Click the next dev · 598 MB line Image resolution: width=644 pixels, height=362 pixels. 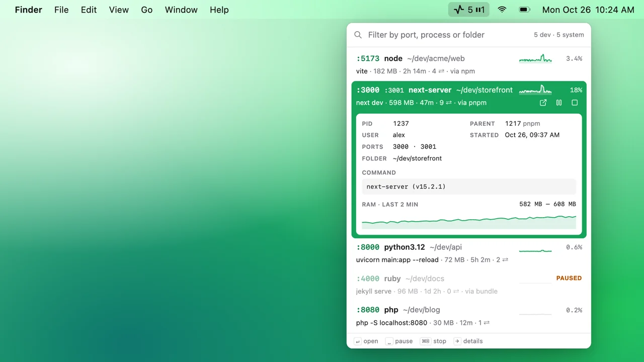[421, 103]
